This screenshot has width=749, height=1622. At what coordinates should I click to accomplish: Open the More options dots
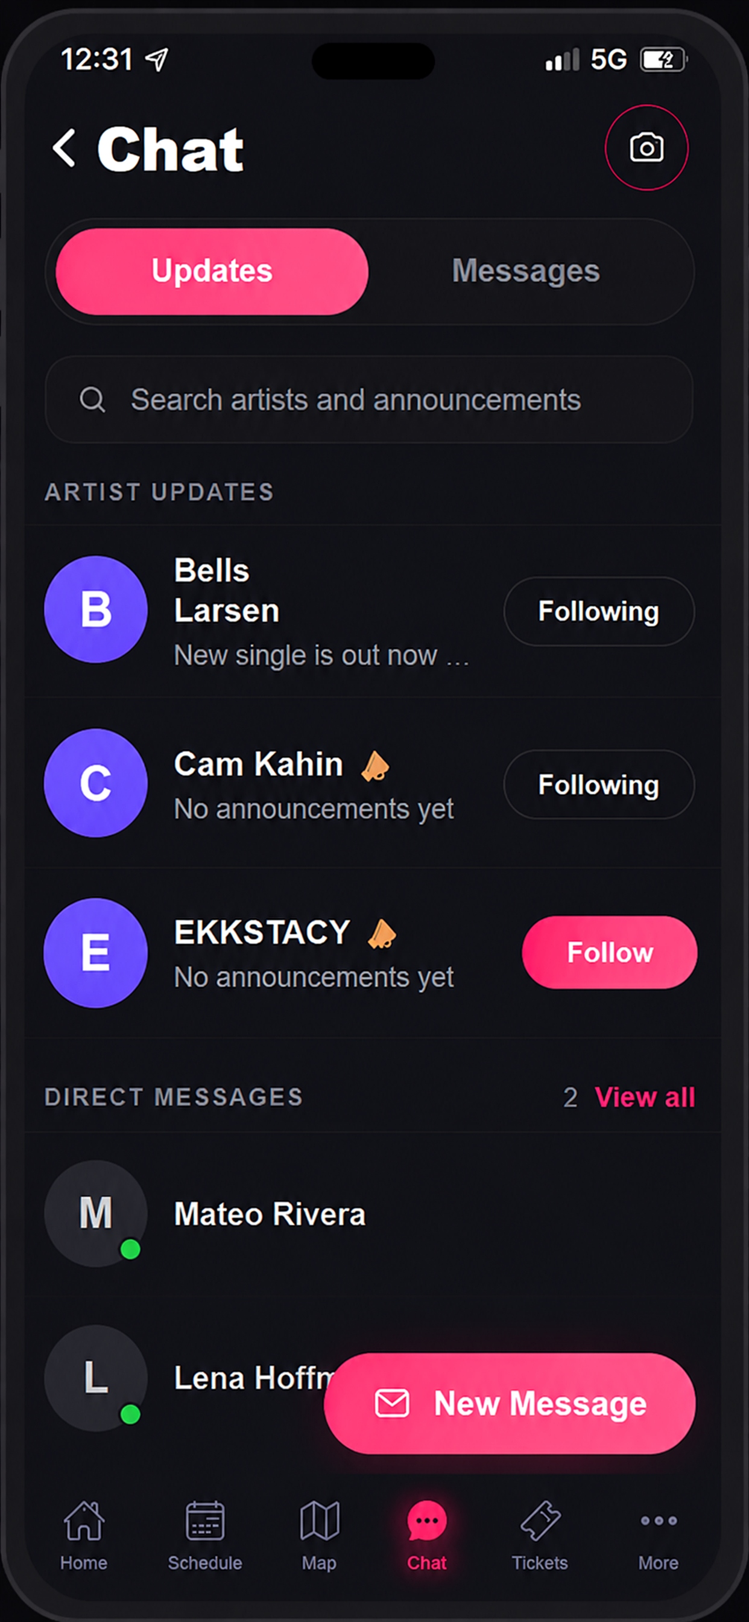point(659,1520)
